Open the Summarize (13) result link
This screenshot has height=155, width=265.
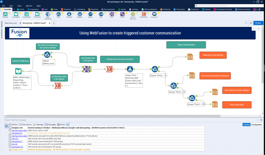17,147
